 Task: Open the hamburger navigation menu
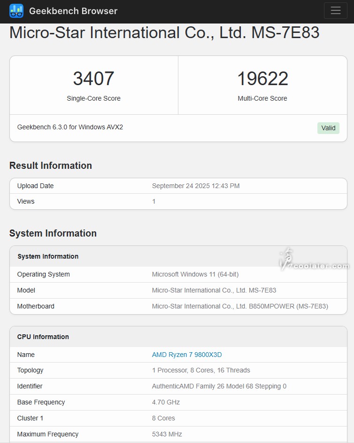point(335,11)
